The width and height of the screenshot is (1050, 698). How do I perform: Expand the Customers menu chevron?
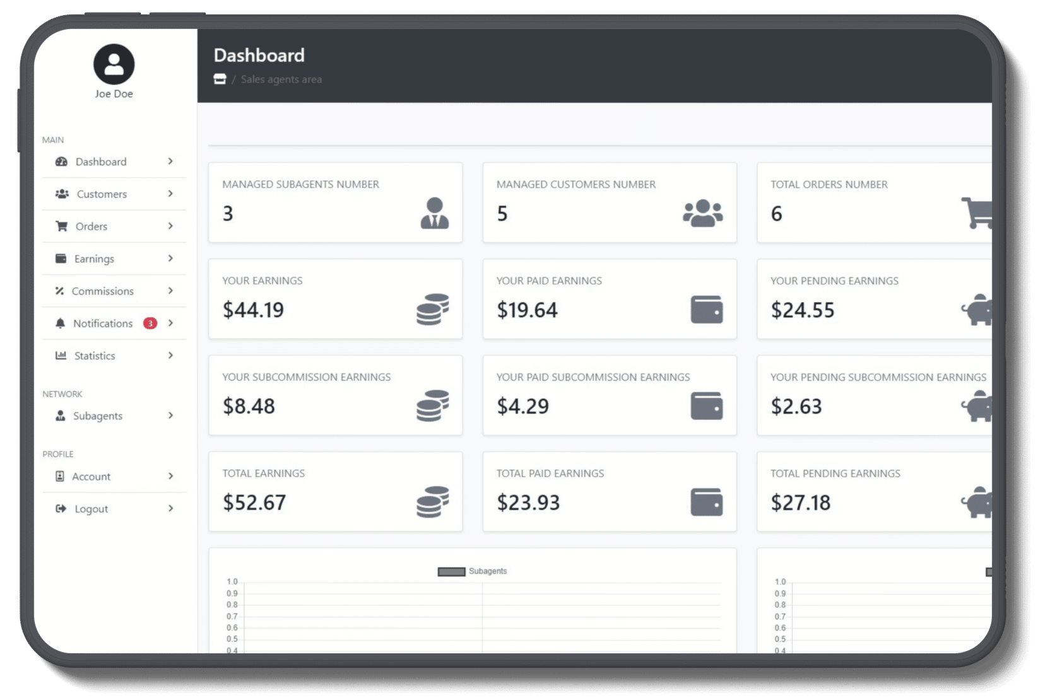[170, 194]
